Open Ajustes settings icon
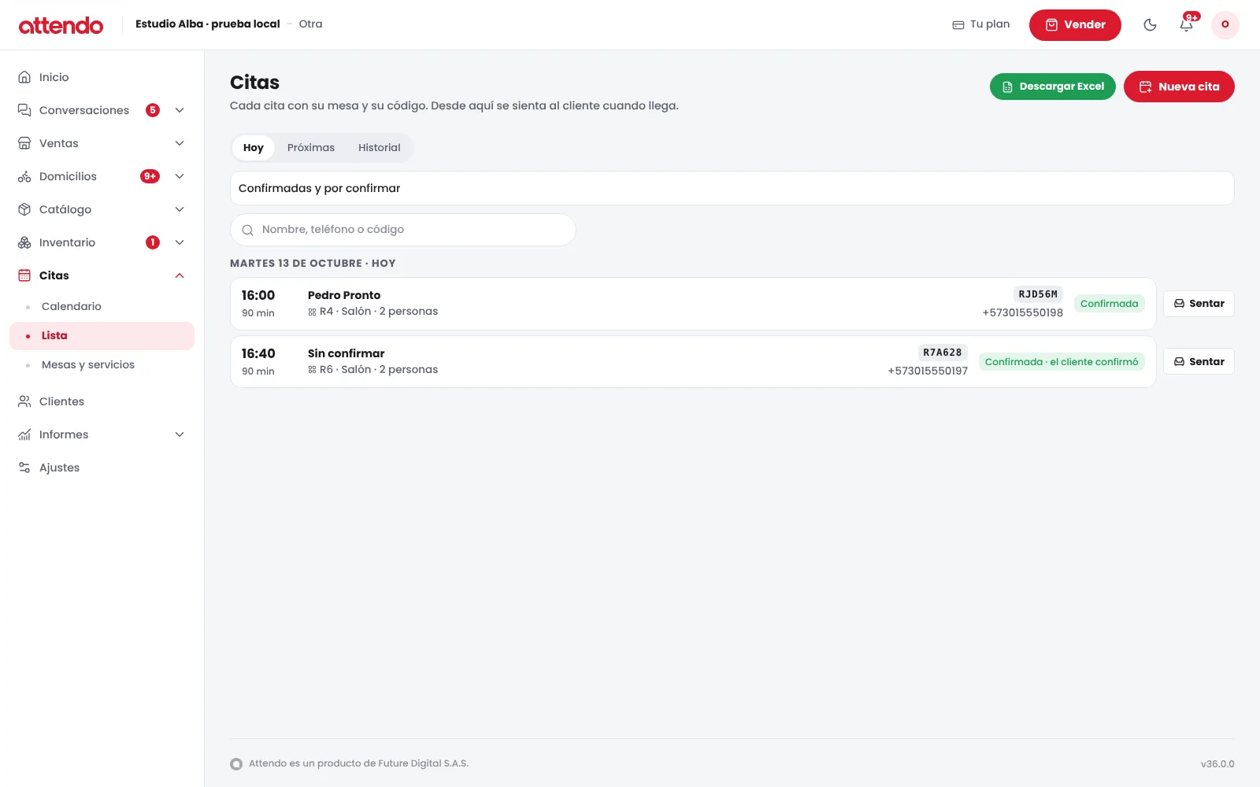Viewport: 1260px width, 787px height. [24, 467]
